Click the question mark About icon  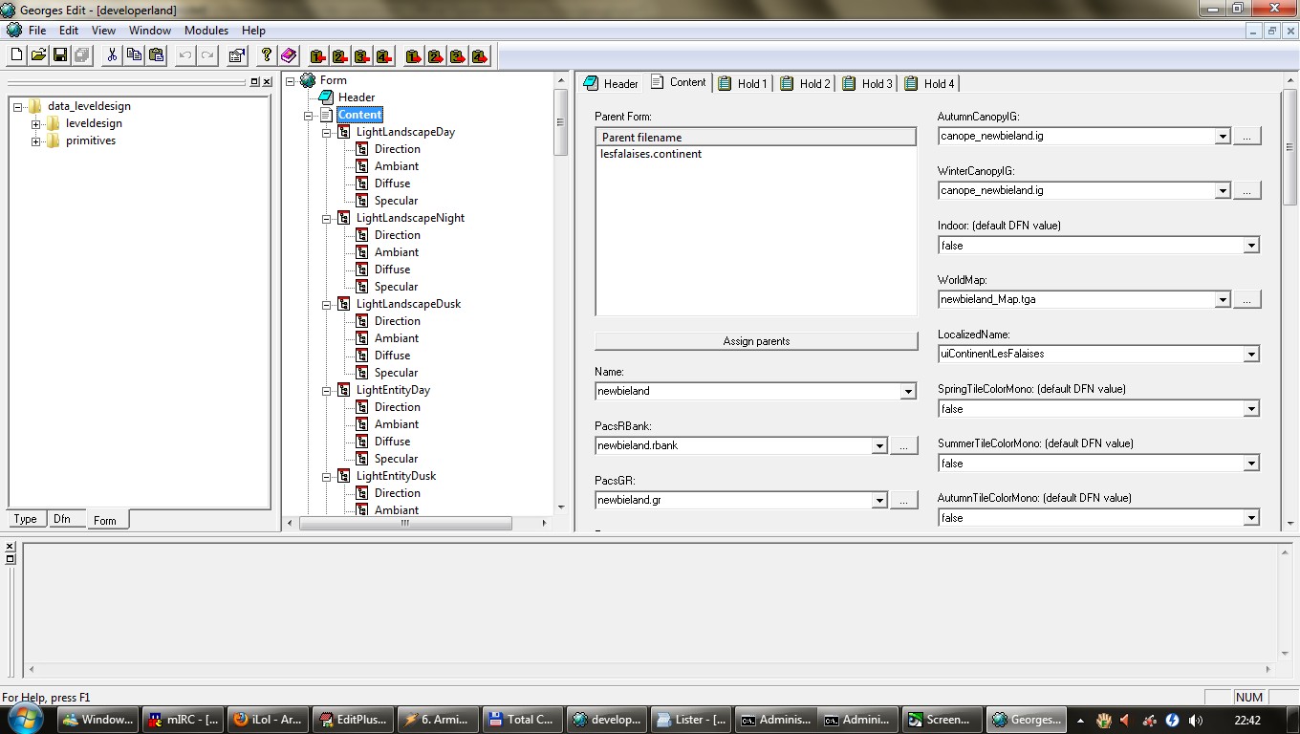267,55
